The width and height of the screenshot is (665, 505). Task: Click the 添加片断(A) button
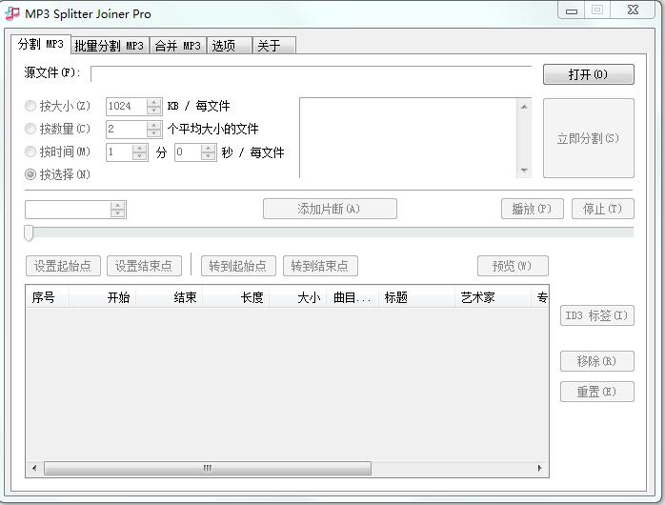coord(330,209)
